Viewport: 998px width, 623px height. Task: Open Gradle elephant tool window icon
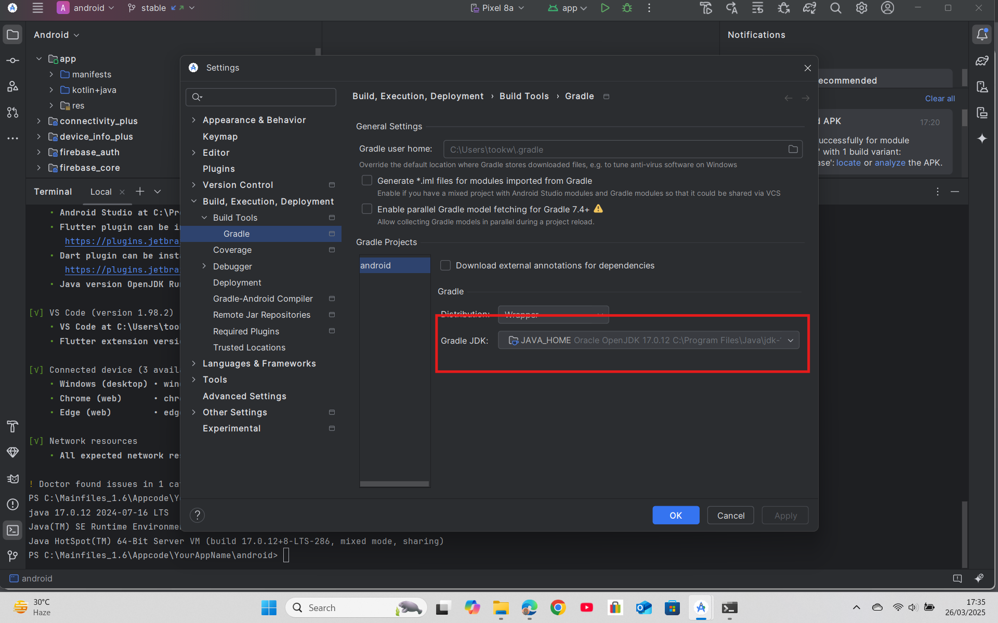click(982, 61)
